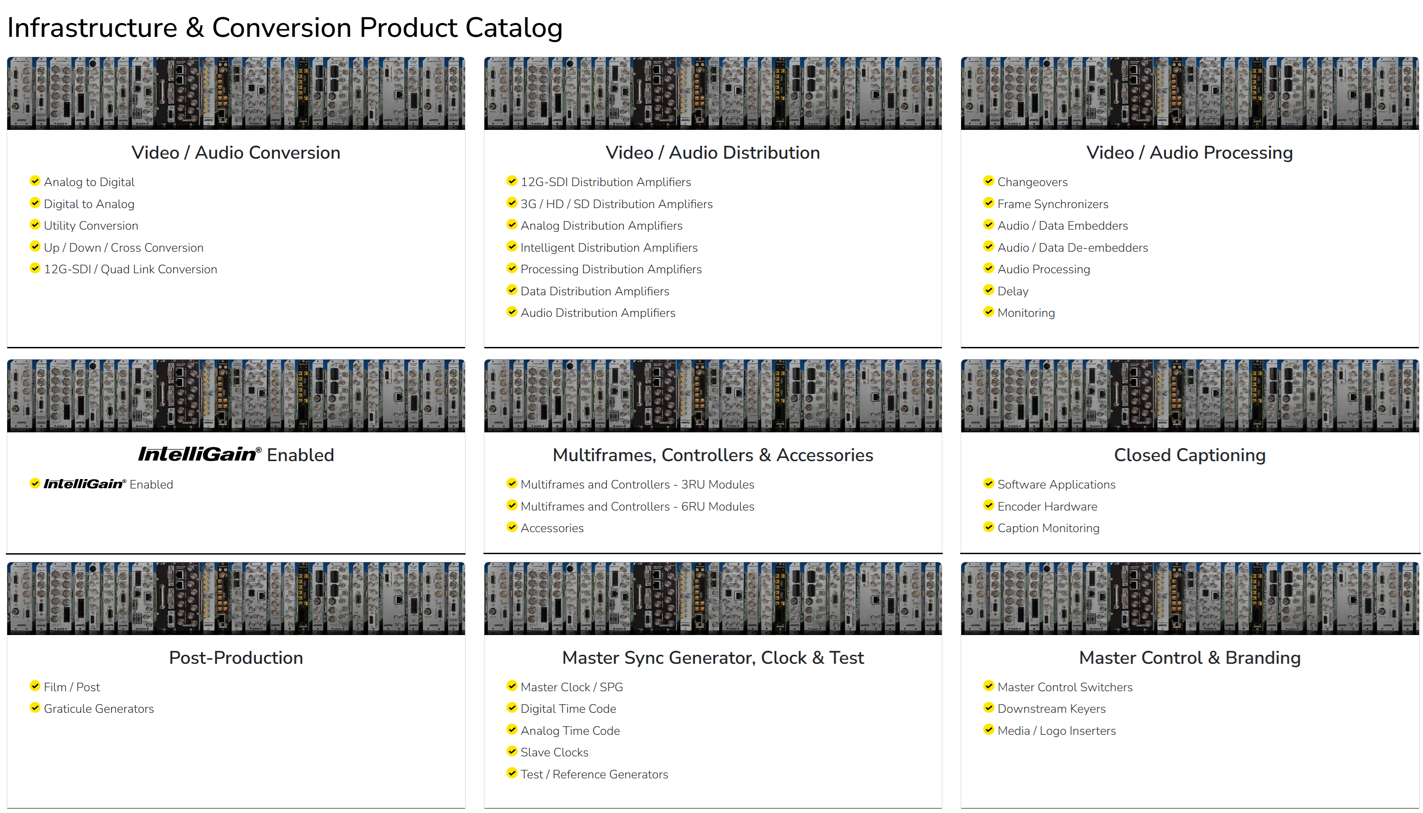Open Audio / Data Embedders
This screenshot has width=1423, height=813.
1062,226
